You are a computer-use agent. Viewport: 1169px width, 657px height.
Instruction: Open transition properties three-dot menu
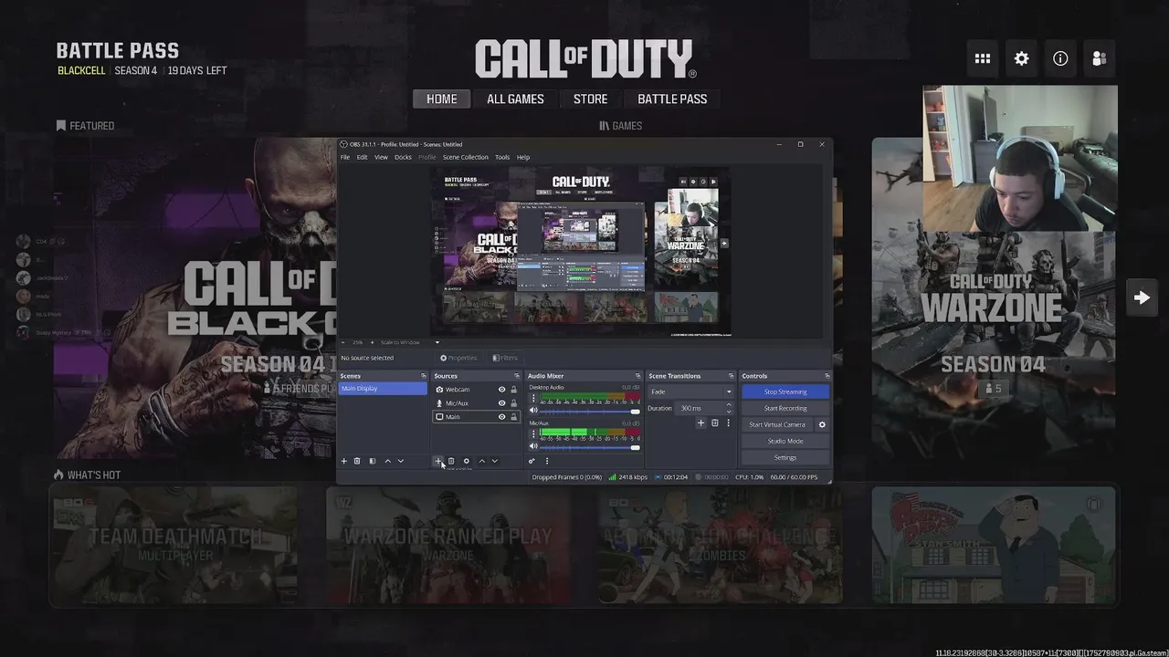[x=728, y=422]
